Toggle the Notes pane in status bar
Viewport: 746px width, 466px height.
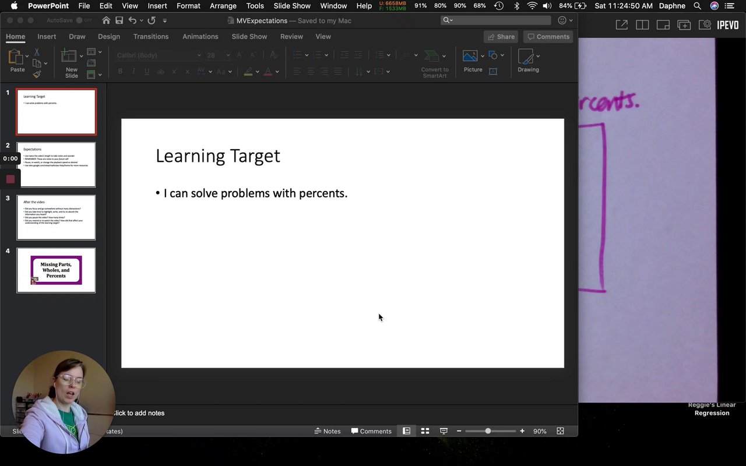pos(328,431)
